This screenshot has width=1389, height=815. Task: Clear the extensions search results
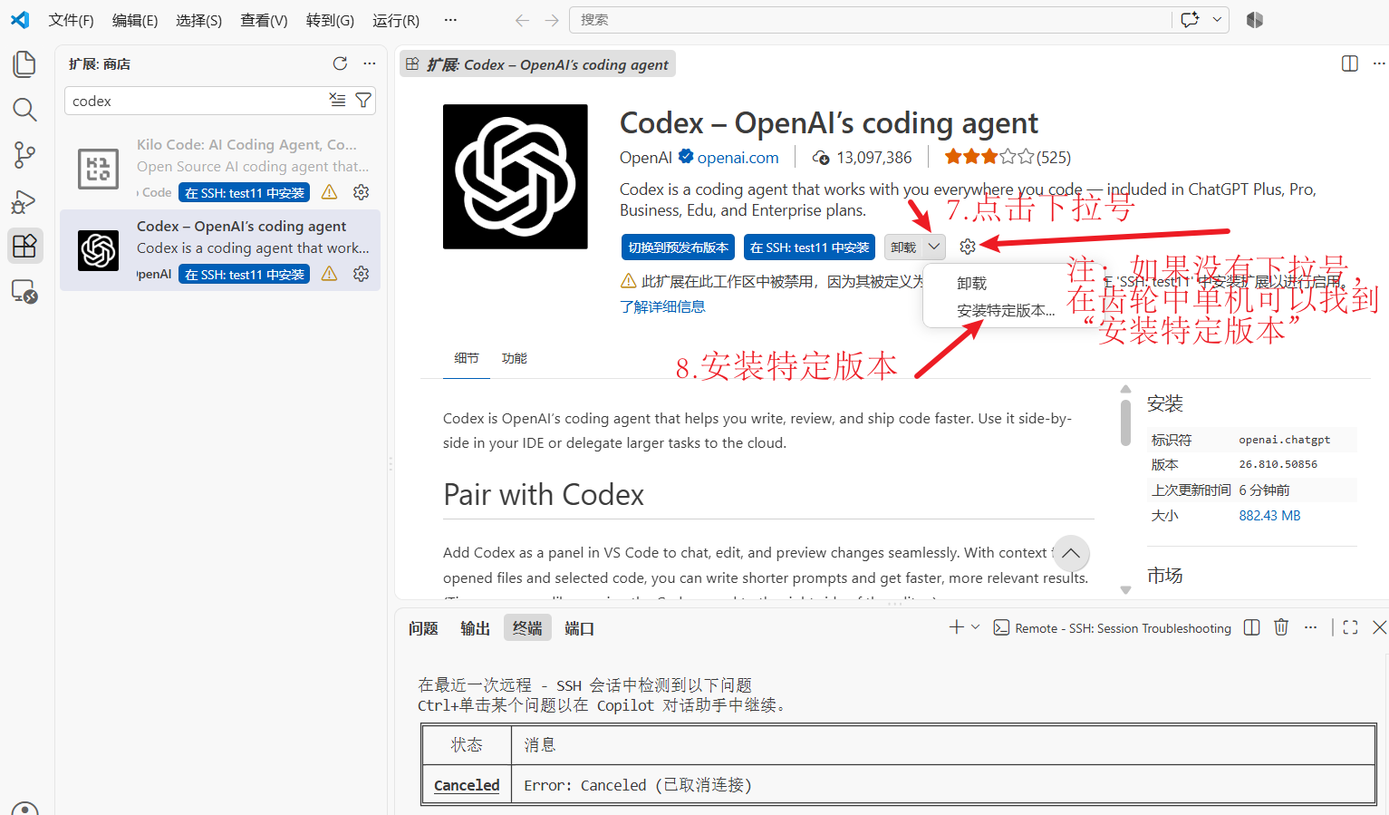(x=337, y=100)
